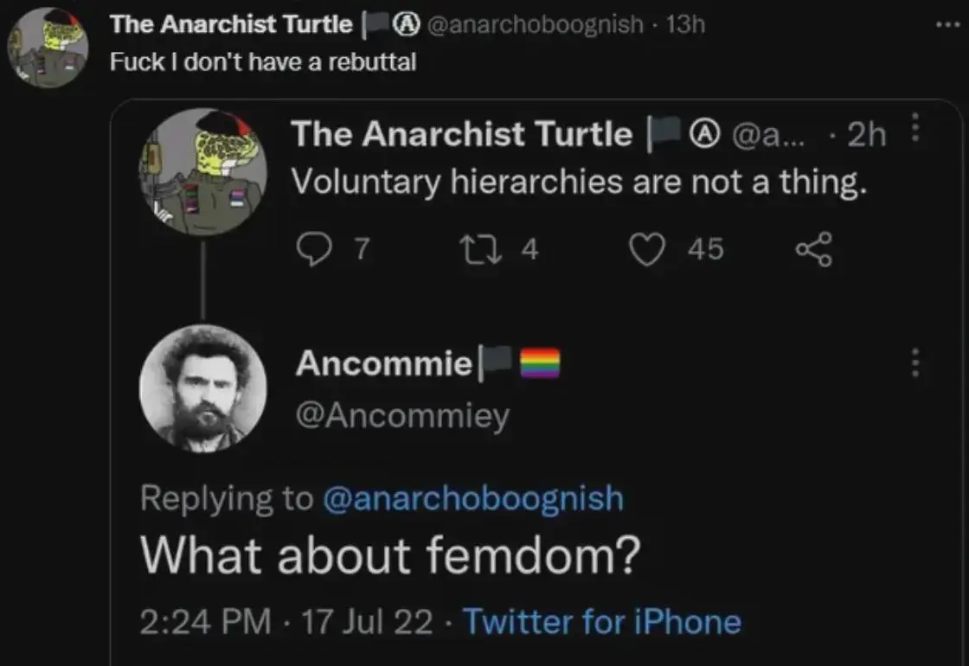Click the @Ancommiey handle
The width and height of the screenshot is (969, 666).
(403, 415)
